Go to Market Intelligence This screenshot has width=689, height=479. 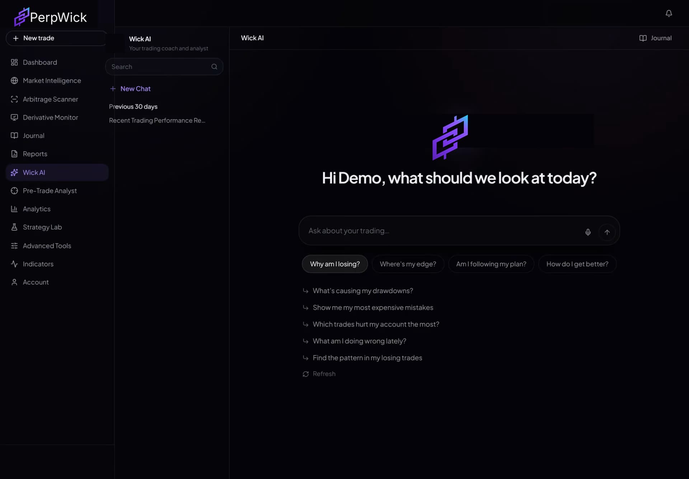point(57,81)
